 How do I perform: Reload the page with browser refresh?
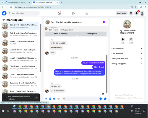11,7
